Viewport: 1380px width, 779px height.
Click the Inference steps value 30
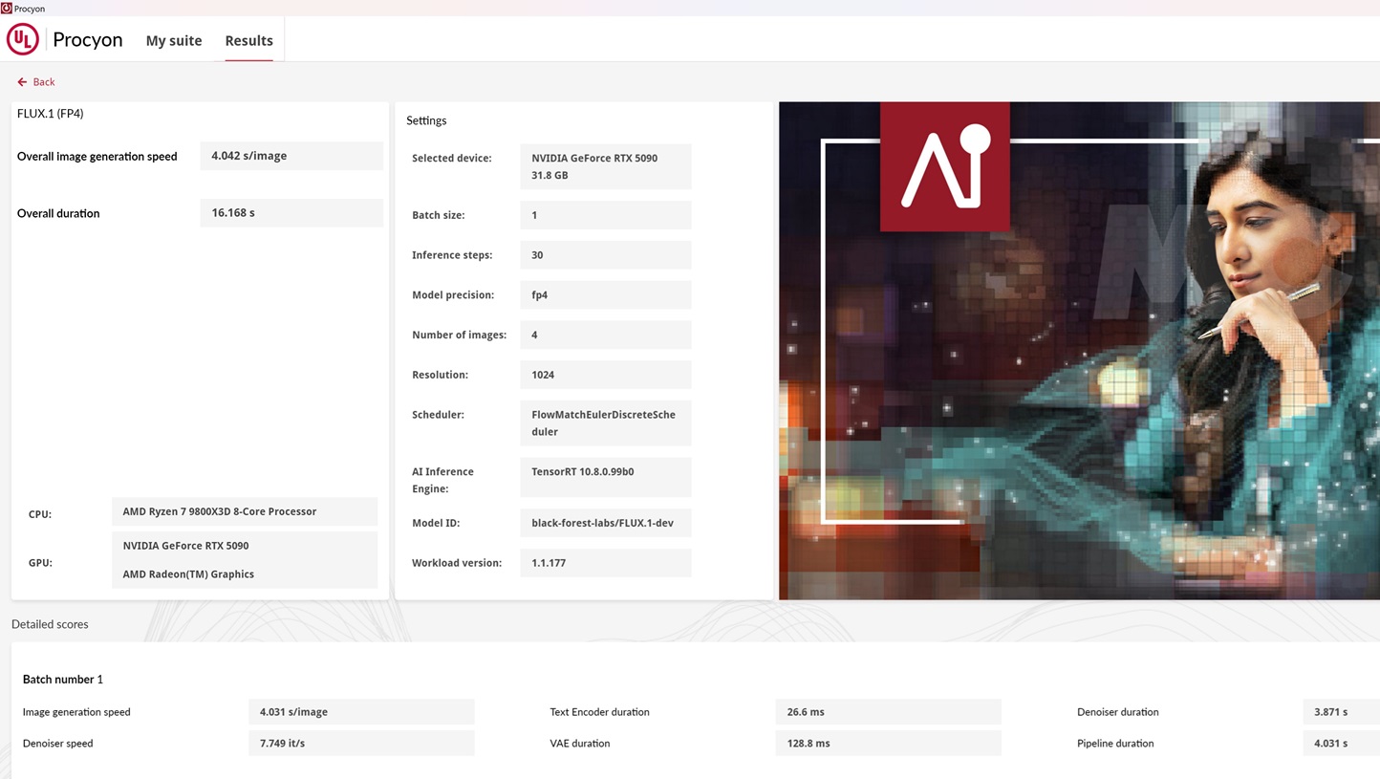coord(605,255)
